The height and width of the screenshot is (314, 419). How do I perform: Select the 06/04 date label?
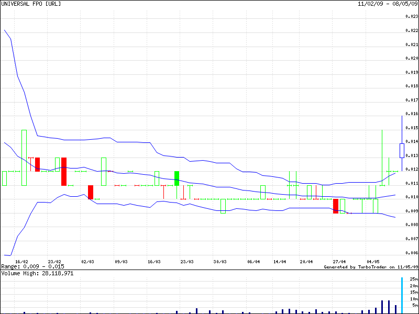coord(253,262)
